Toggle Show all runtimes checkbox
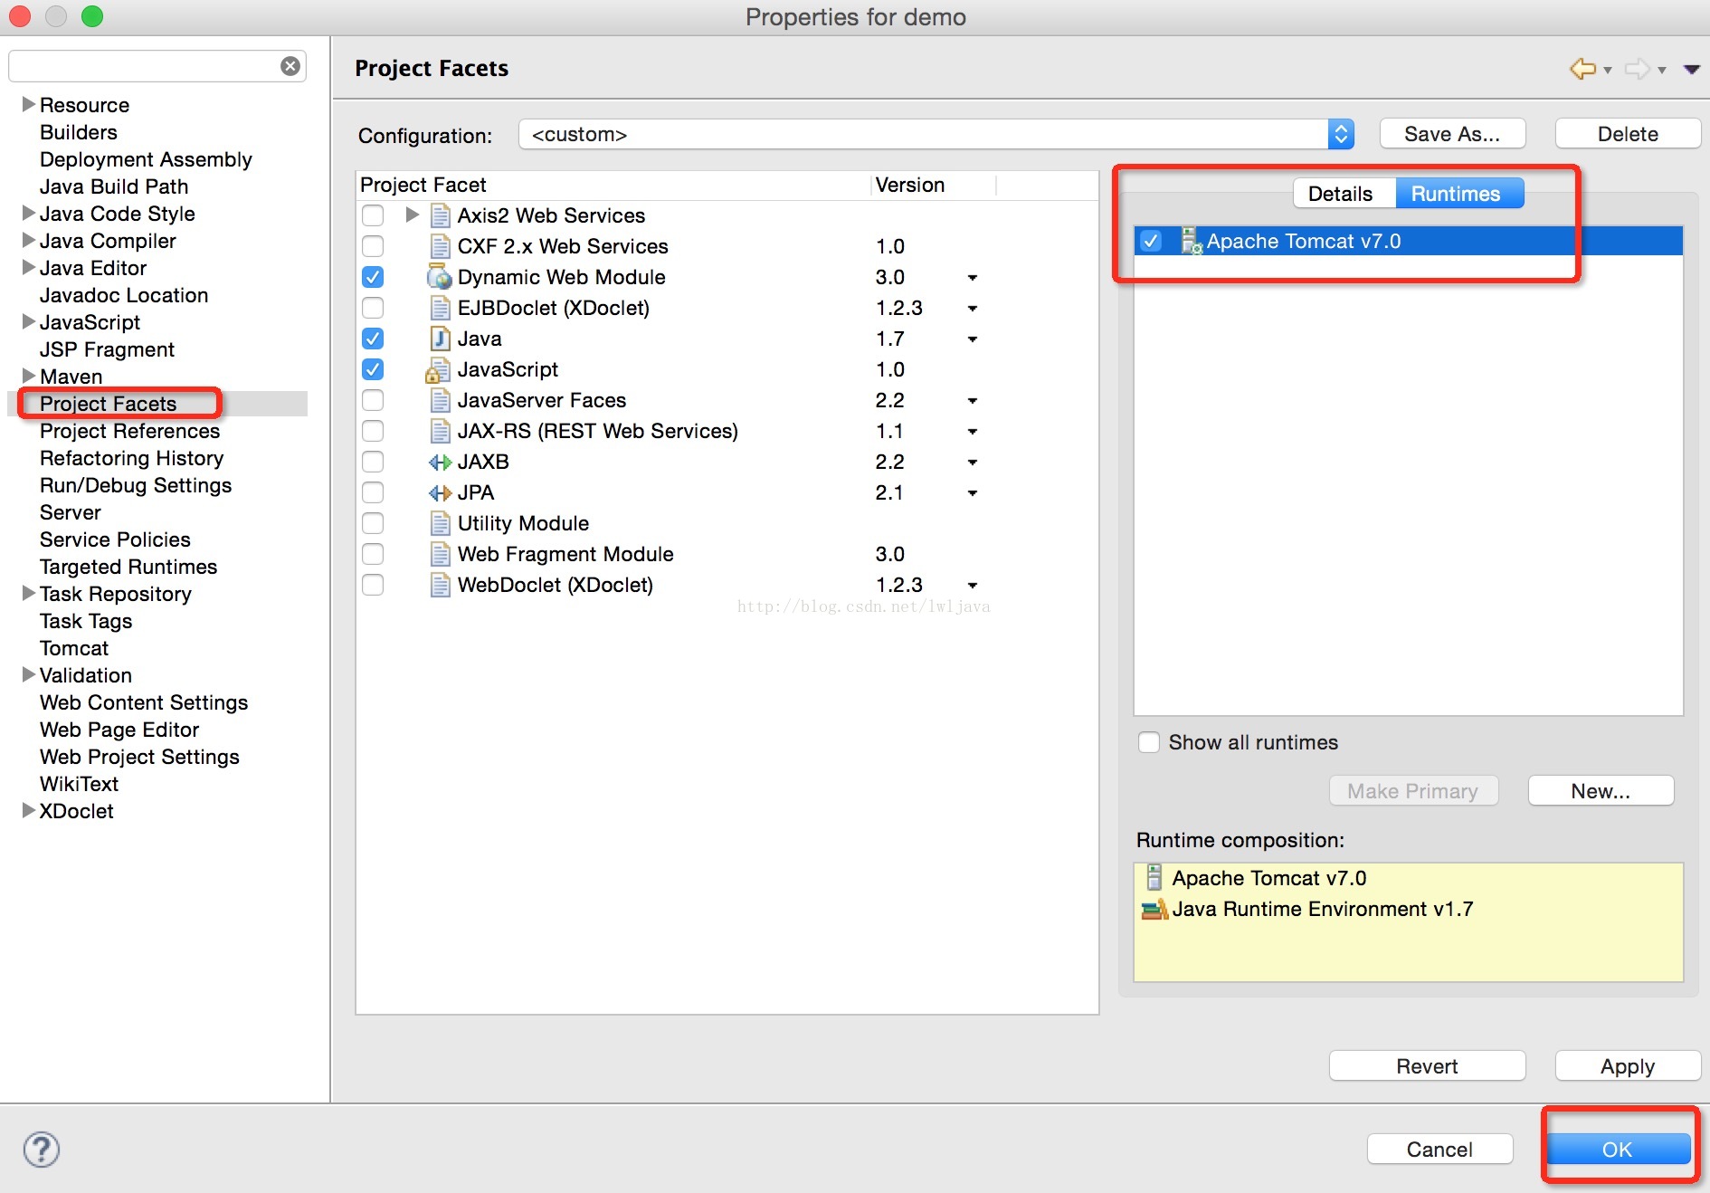Screen dimensions: 1710x1193 [x=1149, y=742]
